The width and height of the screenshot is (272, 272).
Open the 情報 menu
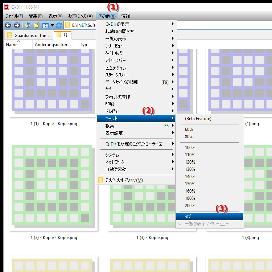tap(125, 16)
